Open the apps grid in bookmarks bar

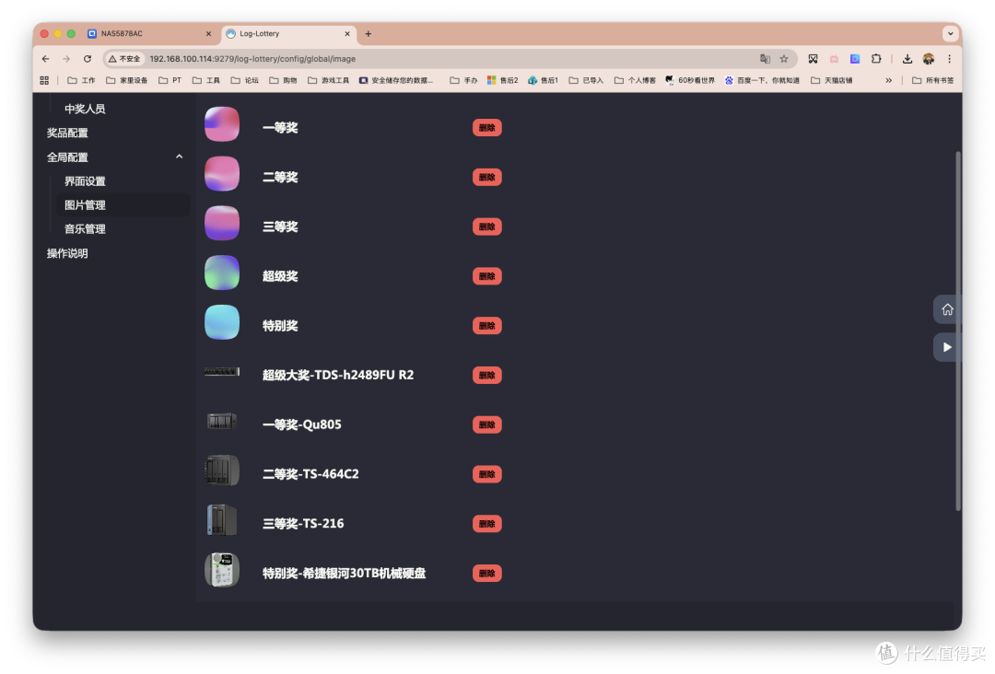[x=44, y=80]
